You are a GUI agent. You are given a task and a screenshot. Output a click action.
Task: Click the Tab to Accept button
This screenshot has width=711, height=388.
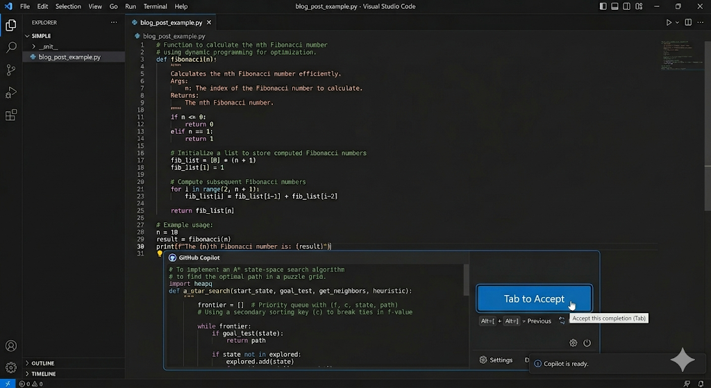tap(534, 298)
